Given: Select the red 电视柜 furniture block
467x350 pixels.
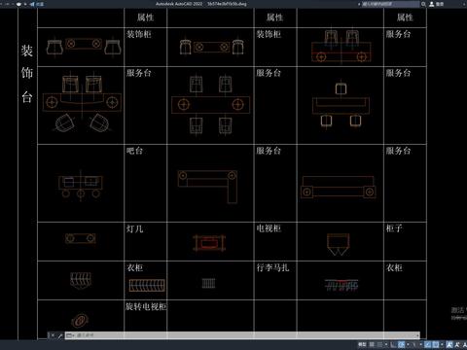Looking at the screenshot, I should 209,243.
